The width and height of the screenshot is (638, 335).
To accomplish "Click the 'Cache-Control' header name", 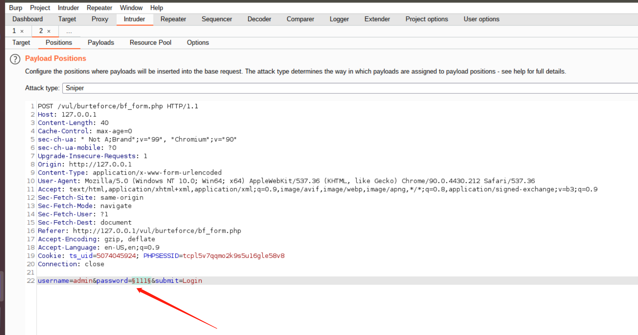I will click(63, 131).
